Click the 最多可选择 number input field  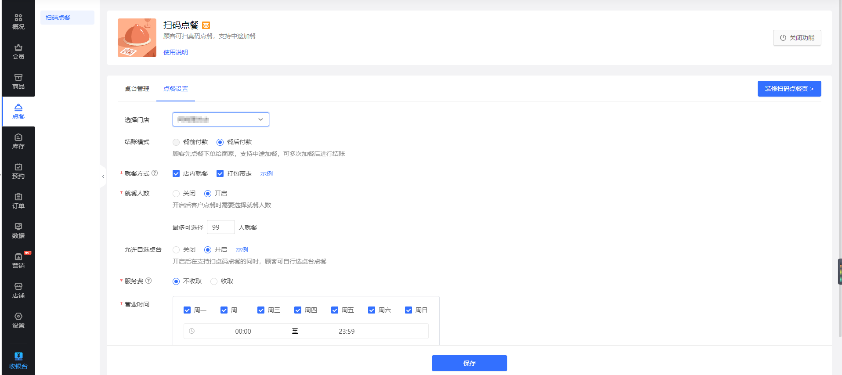(x=220, y=227)
